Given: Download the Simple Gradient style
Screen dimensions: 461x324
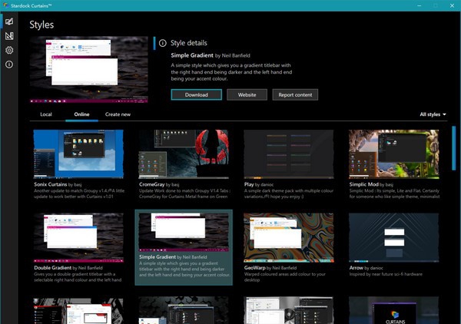Looking at the screenshot, I should 197,94.
